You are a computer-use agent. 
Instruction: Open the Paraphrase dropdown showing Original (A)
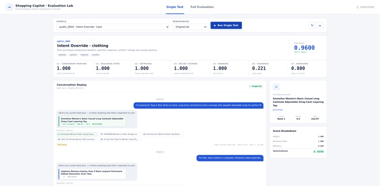coord(190,27)
